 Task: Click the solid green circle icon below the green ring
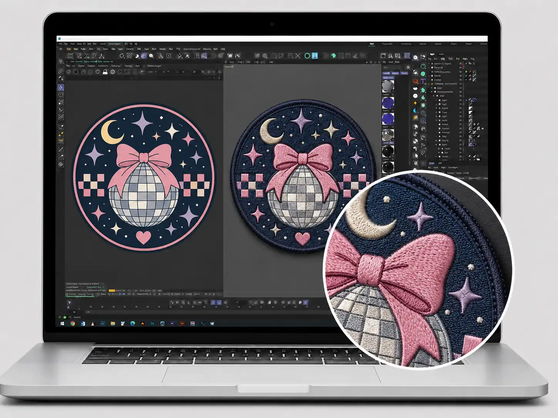coord(423,74)
